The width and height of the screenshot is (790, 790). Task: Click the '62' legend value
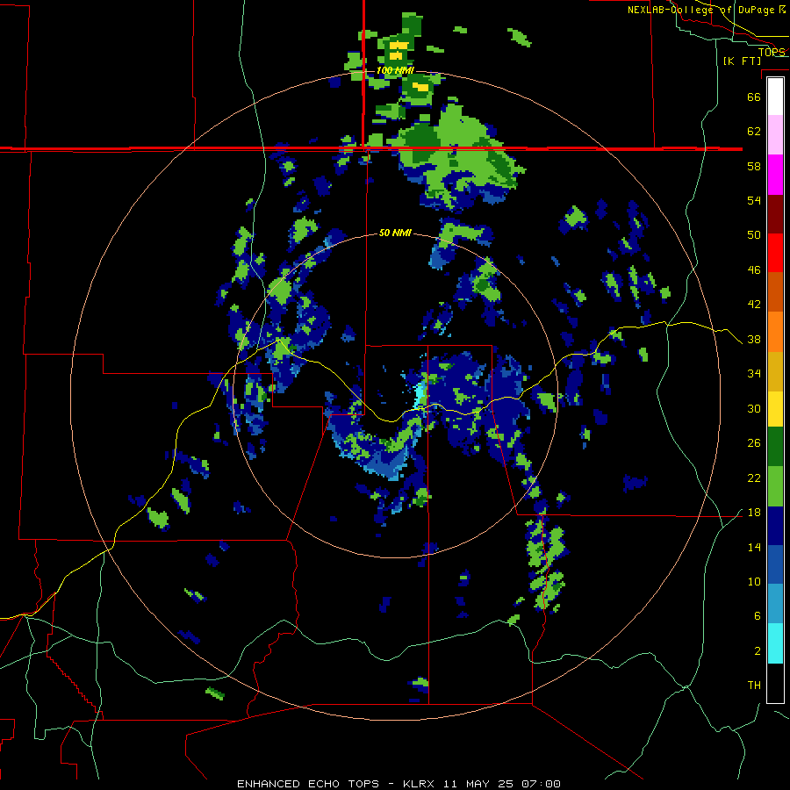tap(754, 132)
